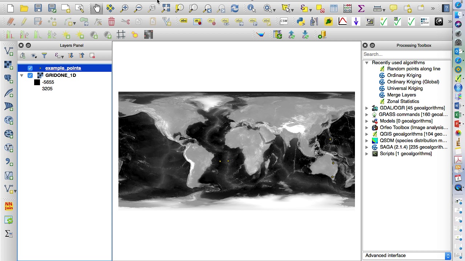
Task: Select the example_points layer name
Action: [x=63, y=68]
